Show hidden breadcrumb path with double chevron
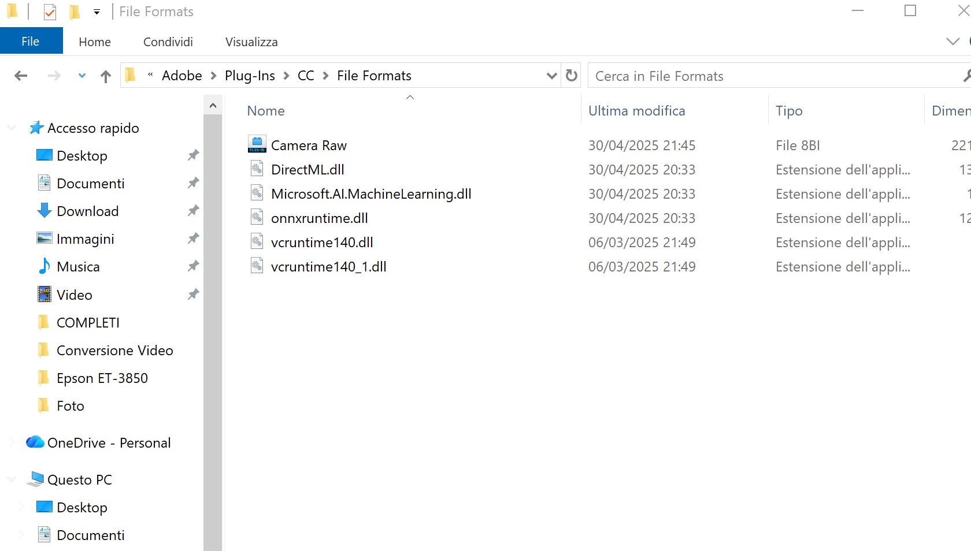 click(150, 75)
